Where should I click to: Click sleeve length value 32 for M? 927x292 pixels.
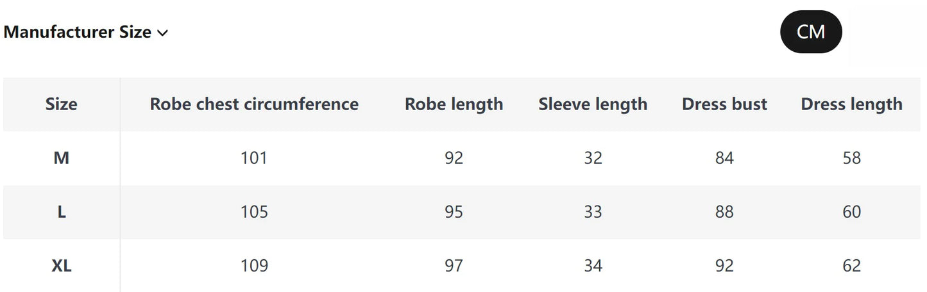click(x=593, y=158)
